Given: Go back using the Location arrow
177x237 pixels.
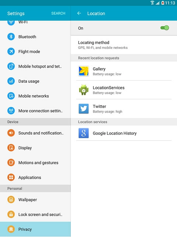Looking at the screenshot, I should (79, 13).
